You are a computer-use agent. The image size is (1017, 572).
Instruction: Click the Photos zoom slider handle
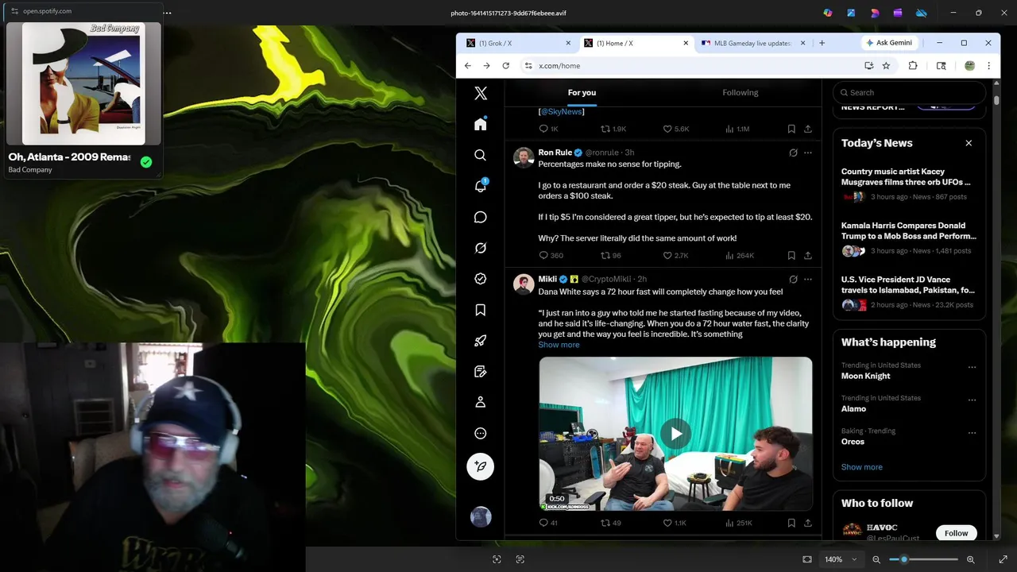click(x=903, y=559)
